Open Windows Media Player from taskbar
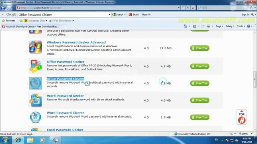 pos(42,140)
